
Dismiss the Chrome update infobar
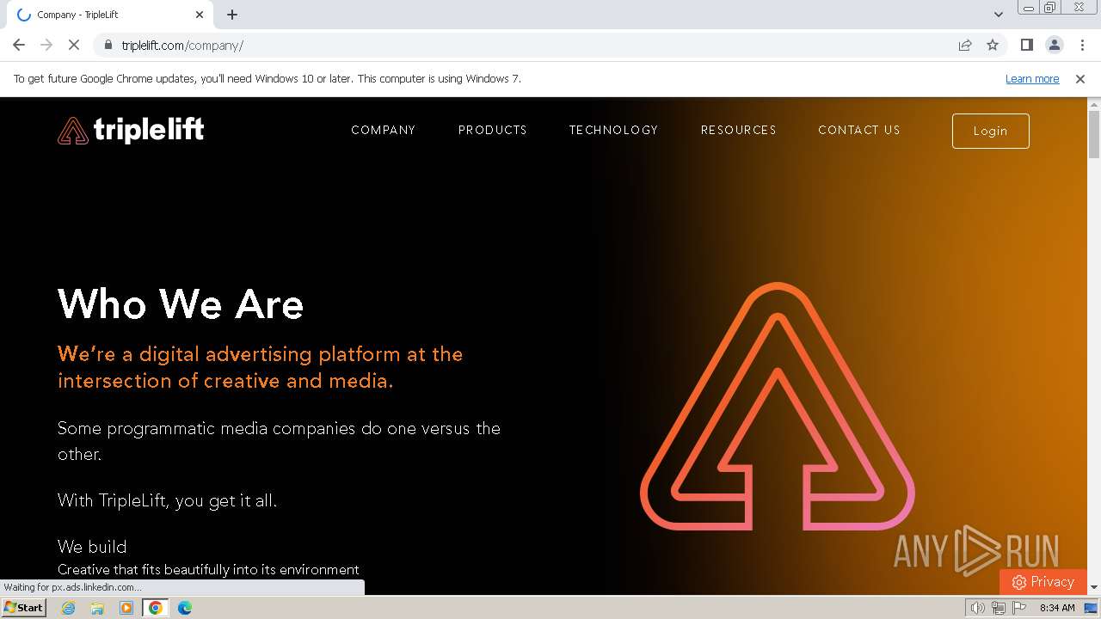pyautogui.click(x=1080, y=78)
